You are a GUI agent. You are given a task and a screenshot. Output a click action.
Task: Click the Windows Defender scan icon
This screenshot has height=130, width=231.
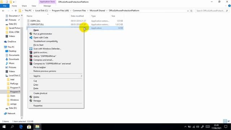(x=31, y=49)
